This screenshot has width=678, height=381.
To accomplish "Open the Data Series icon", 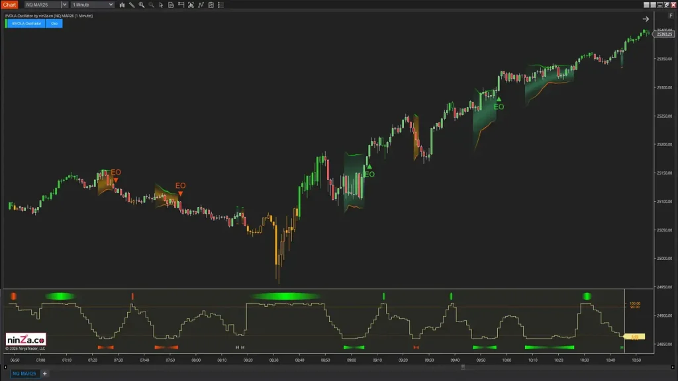I will 172,5.
